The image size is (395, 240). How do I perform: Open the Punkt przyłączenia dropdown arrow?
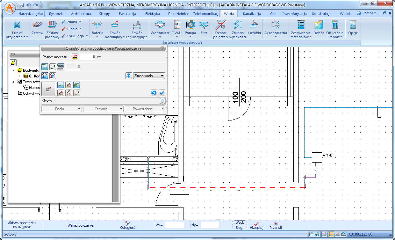(27, 37)
